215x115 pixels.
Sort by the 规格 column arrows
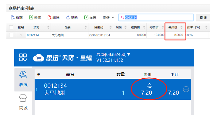tap(125, 27)
